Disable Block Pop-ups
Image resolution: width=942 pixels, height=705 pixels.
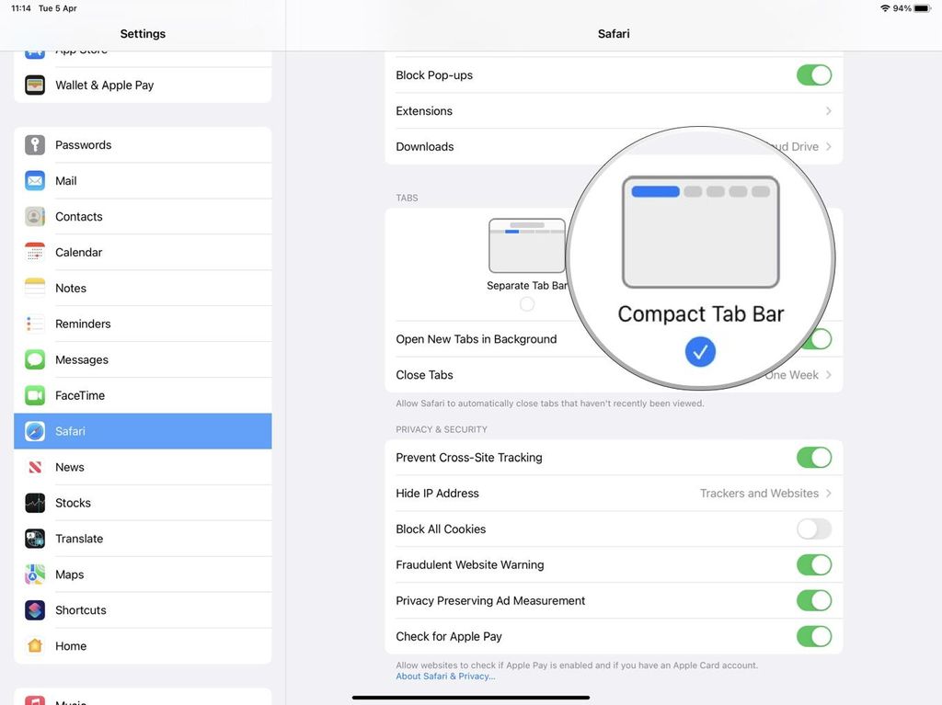point(814,74)
